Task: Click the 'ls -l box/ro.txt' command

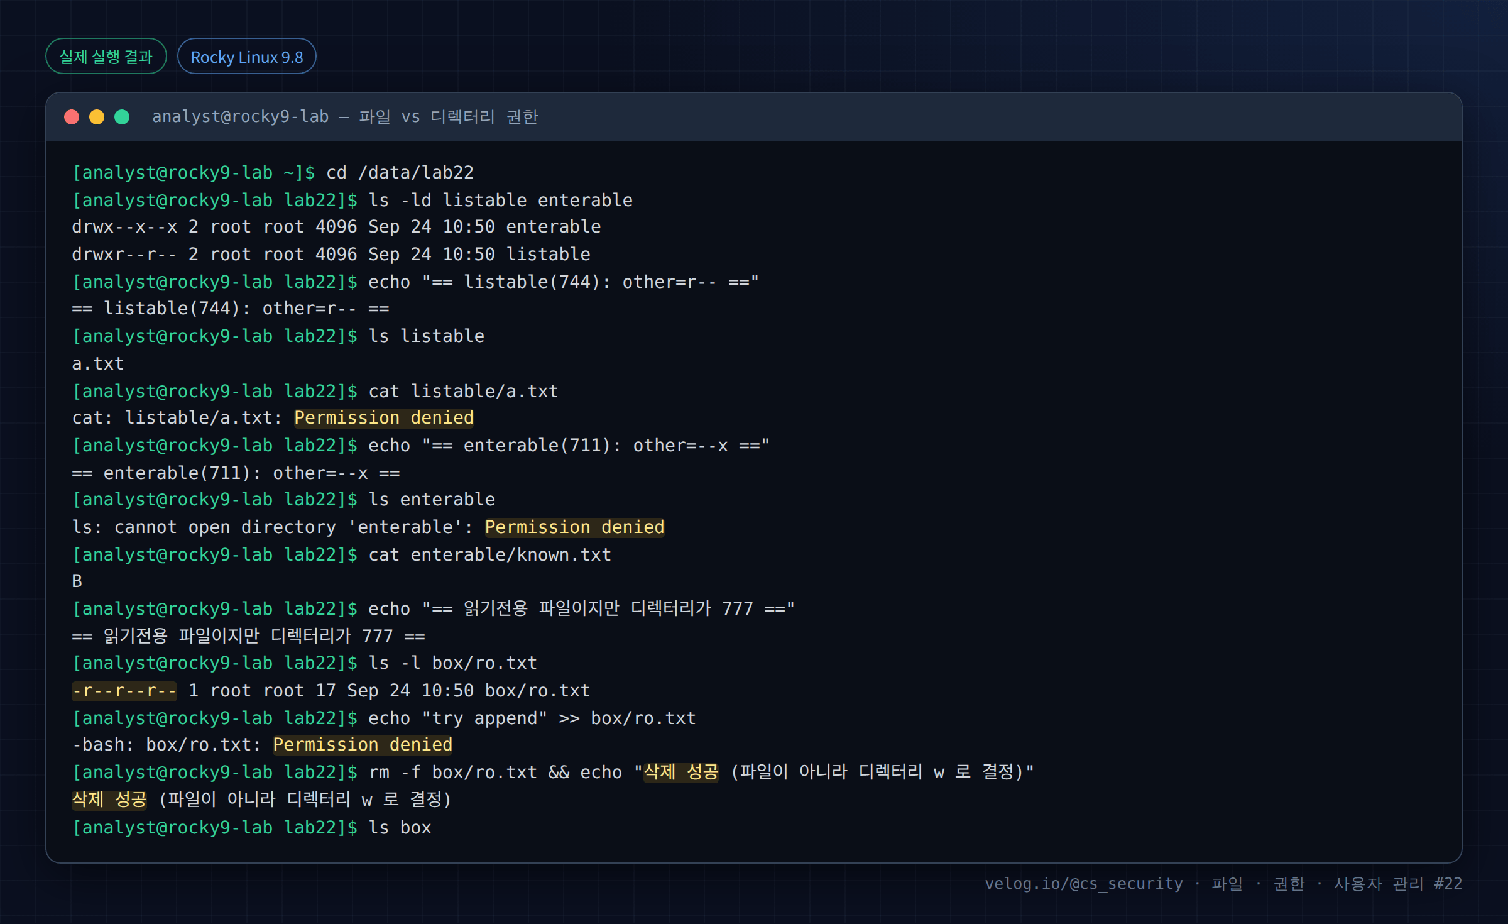Action: point(453,663)
